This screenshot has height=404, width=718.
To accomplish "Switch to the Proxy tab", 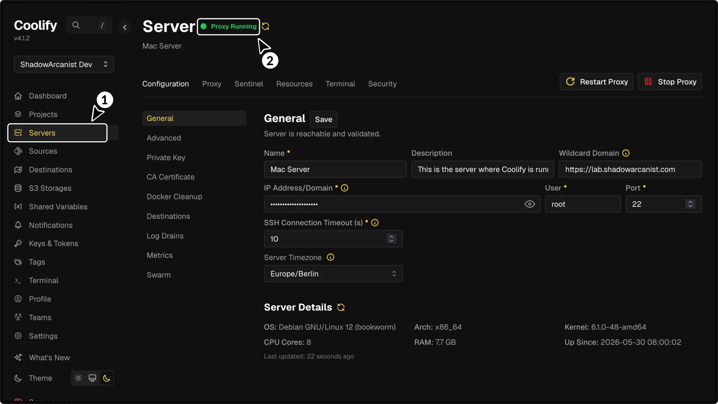I will click(x=212, y=84).
